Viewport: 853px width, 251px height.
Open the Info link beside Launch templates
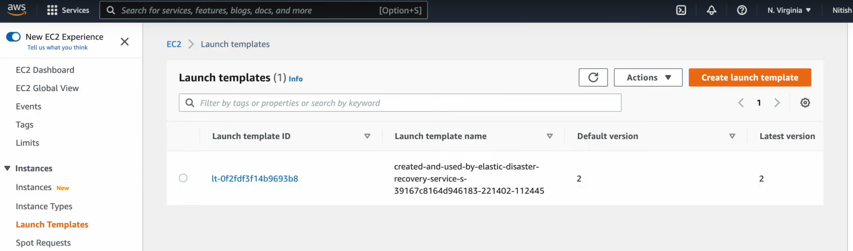296,79
